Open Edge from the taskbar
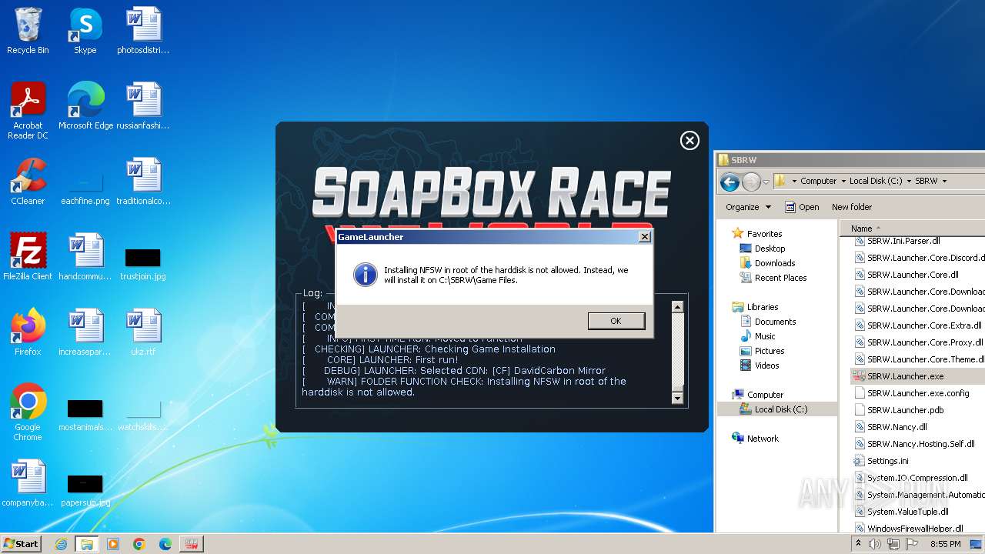Viewport: 985px width, 554px height. click(x=165, y=544)
